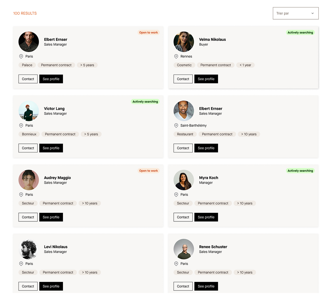Viewport: 332px width, 303px height.
Task: Open Audrey Maggio's profile photo
Action: [x=28, y=180]
